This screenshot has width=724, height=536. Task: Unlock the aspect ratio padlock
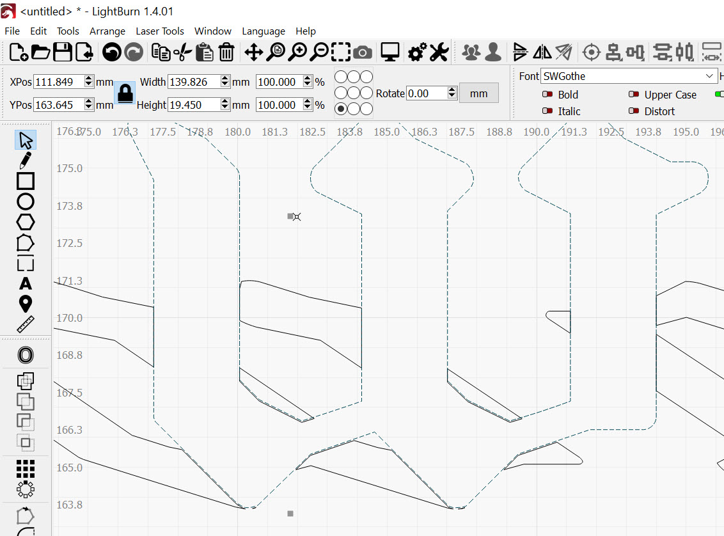coord(124,93)
